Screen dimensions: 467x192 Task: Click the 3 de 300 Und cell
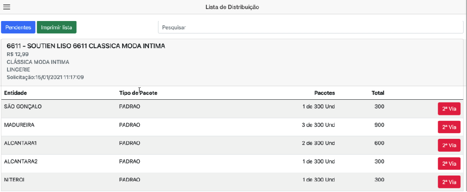point(318,125)
